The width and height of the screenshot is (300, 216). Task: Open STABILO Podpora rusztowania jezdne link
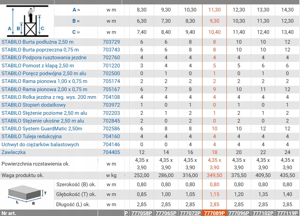coord(44,58)
